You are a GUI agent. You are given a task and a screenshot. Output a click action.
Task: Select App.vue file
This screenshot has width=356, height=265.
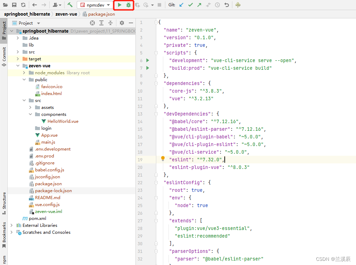[x=49, y=135]
